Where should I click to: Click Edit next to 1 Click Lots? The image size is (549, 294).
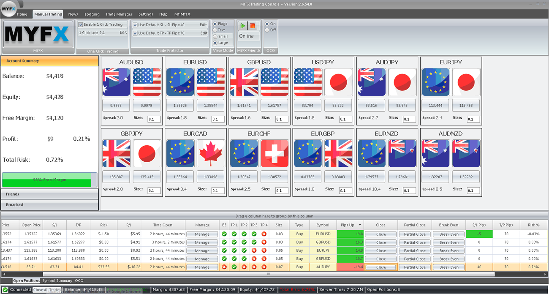pos(123,33)
